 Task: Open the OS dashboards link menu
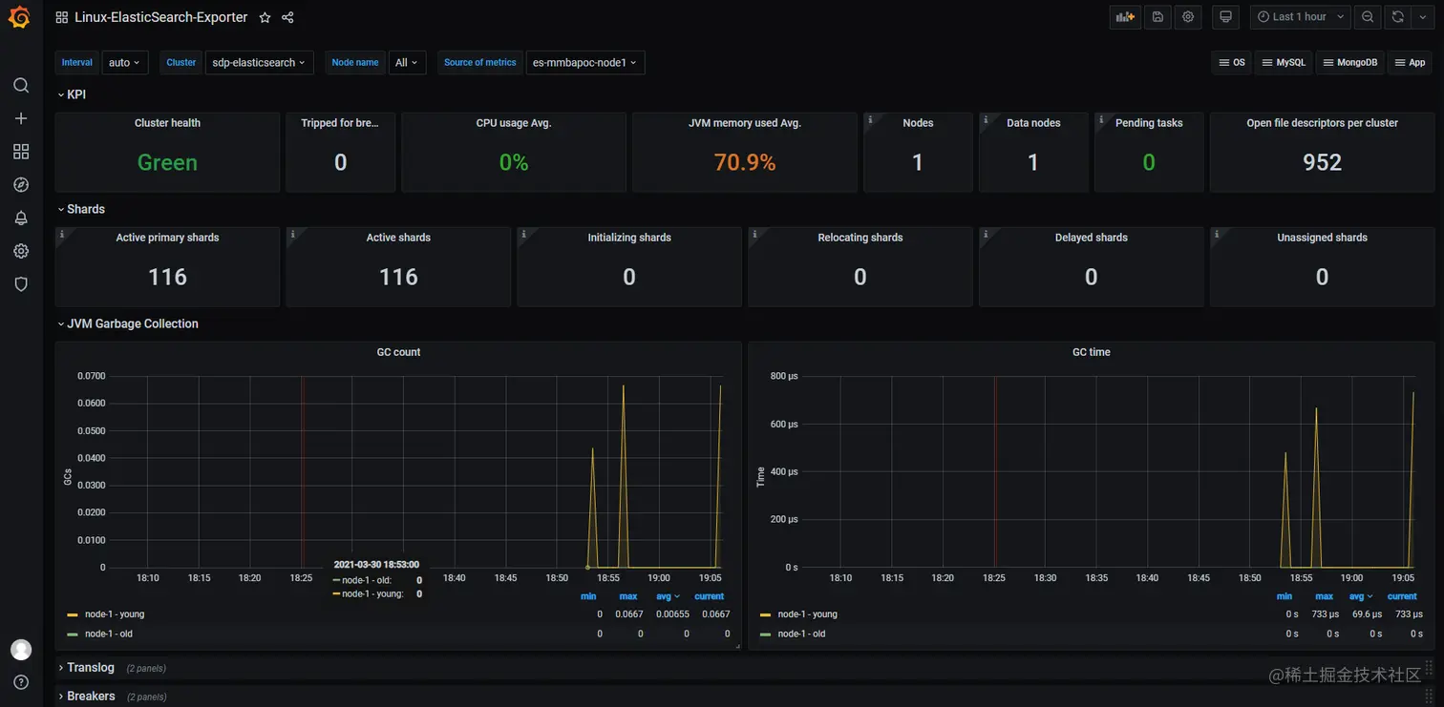pyautogui.click(x=1232, y=62)
